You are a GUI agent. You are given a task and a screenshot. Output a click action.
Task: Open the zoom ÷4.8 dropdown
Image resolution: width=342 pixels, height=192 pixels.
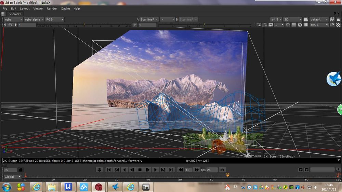276,19
